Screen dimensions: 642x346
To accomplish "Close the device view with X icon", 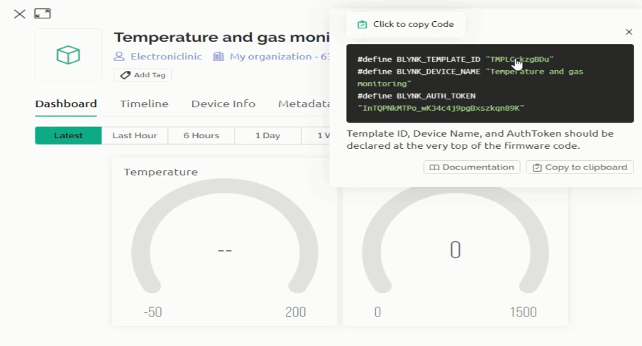I will pos(19,14).
